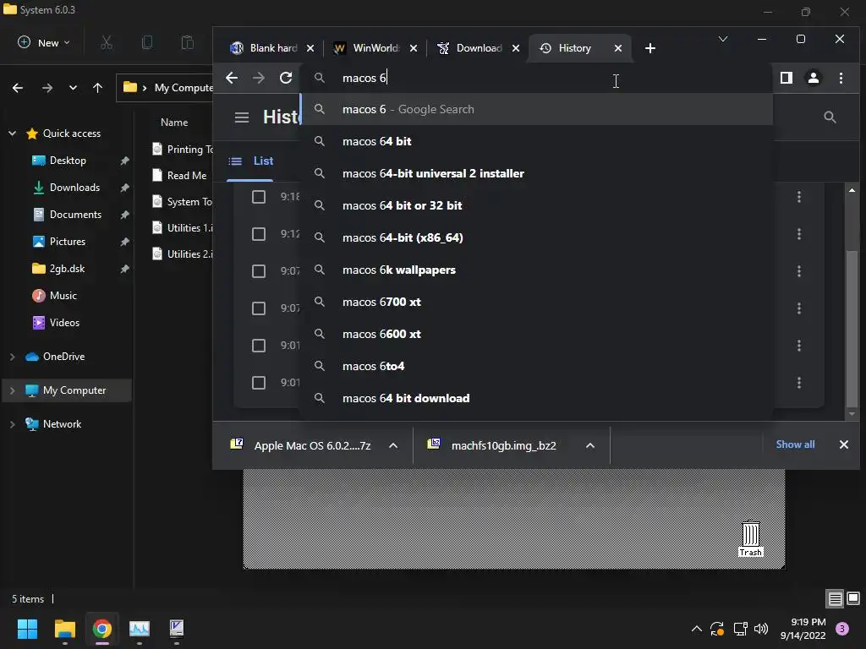Viewport: 866px width, 649px height.
Task: Check the 9:18 history entry checkbox
Action: (259, 197)
